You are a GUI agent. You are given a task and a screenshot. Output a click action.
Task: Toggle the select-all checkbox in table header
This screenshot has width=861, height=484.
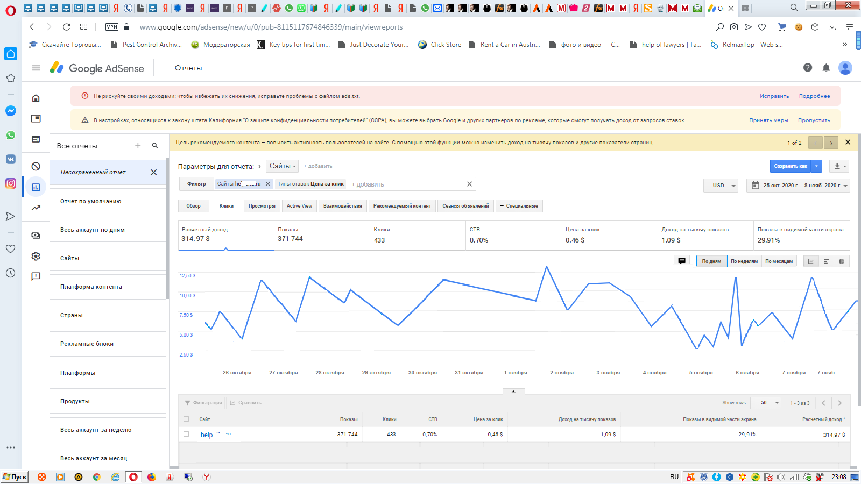186,419
